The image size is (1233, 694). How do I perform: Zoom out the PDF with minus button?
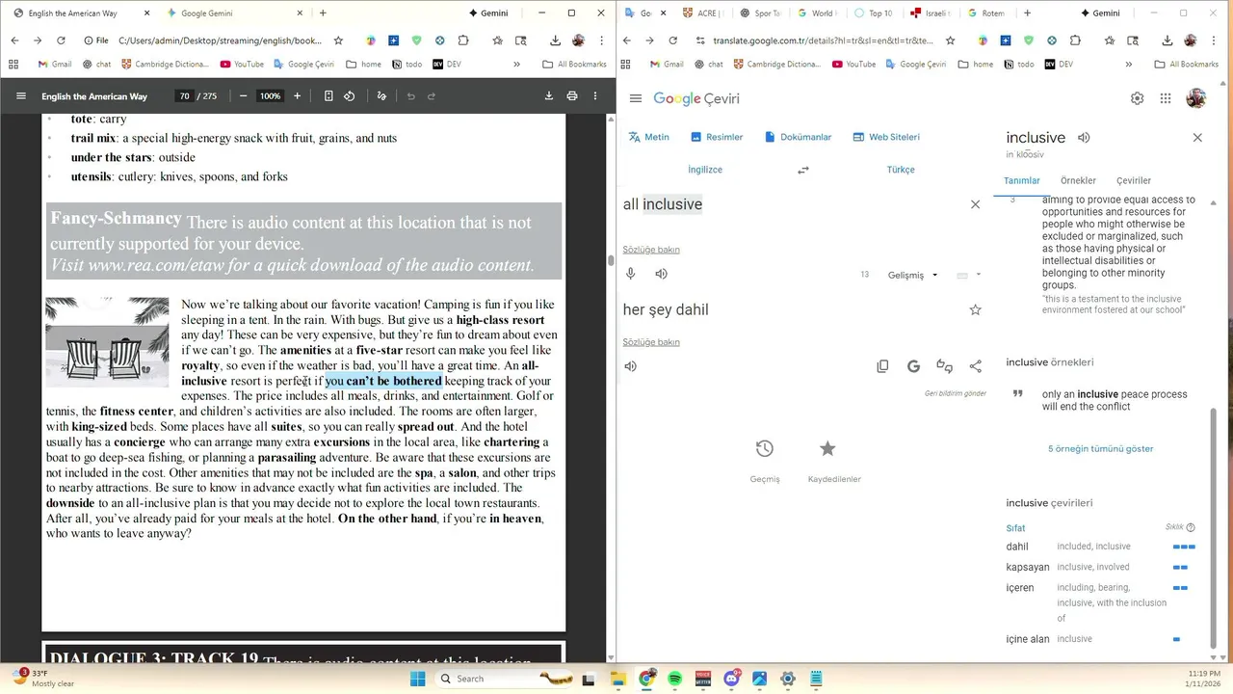(243, 96)
